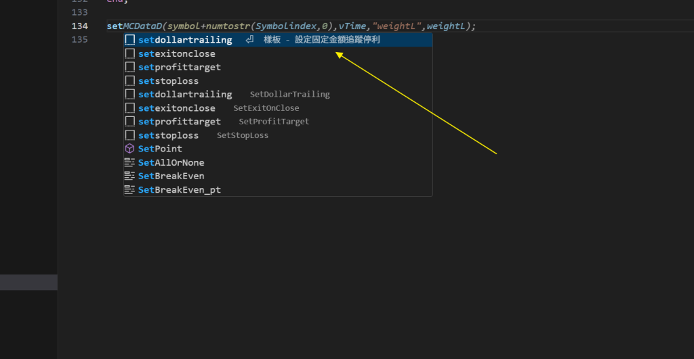Screen dimensions: 694x359
Task: Choose the SetAllOrNone suggestion
Action: pyautogui.click(x=171, y=162)
